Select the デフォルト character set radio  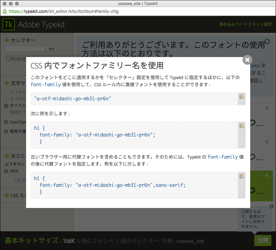pyautogui.click(x=6, y=92)
